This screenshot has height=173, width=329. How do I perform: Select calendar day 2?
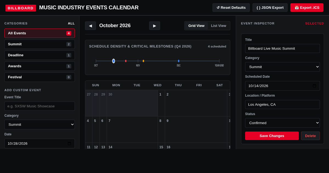click(x=196, y=103)
